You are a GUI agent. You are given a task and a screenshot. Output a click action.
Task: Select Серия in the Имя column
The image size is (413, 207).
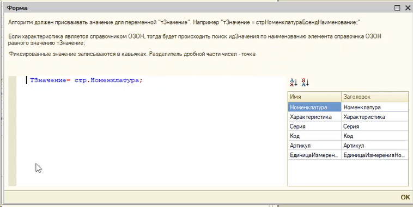pos(314,127)
